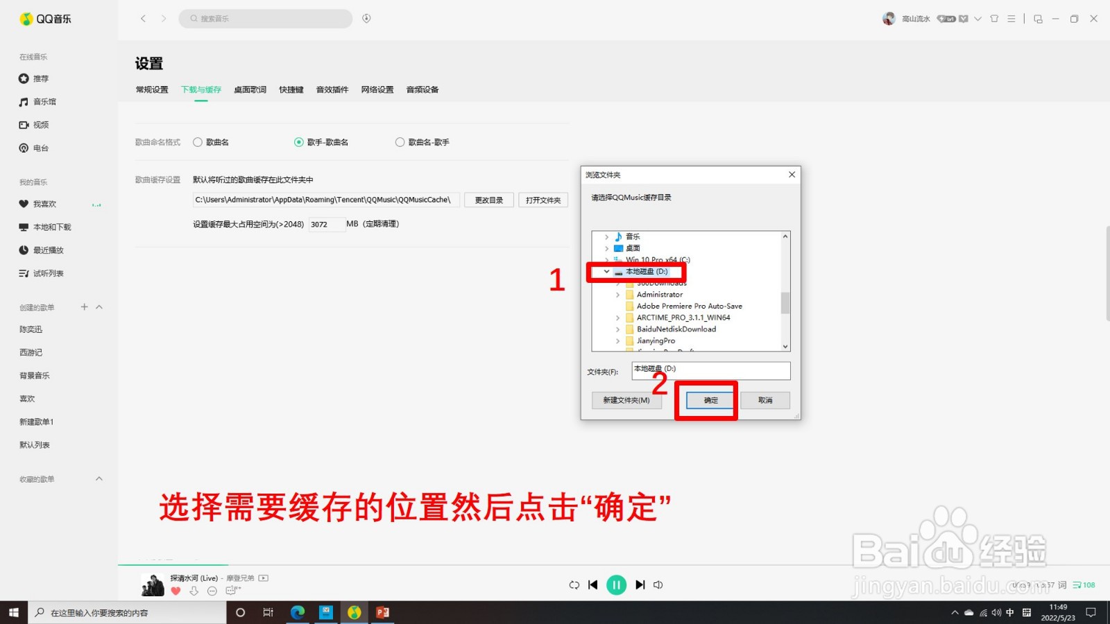
Task: Download the currently playing song
Action: [194, 591]
